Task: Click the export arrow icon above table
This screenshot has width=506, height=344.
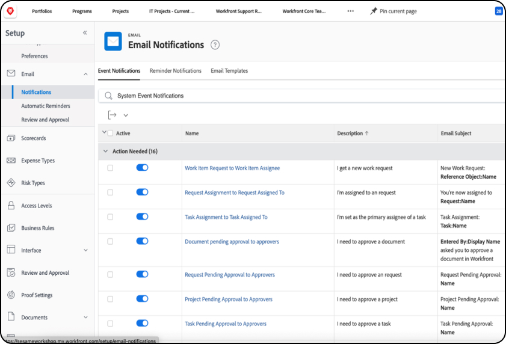Action: (x=112, y=115)
